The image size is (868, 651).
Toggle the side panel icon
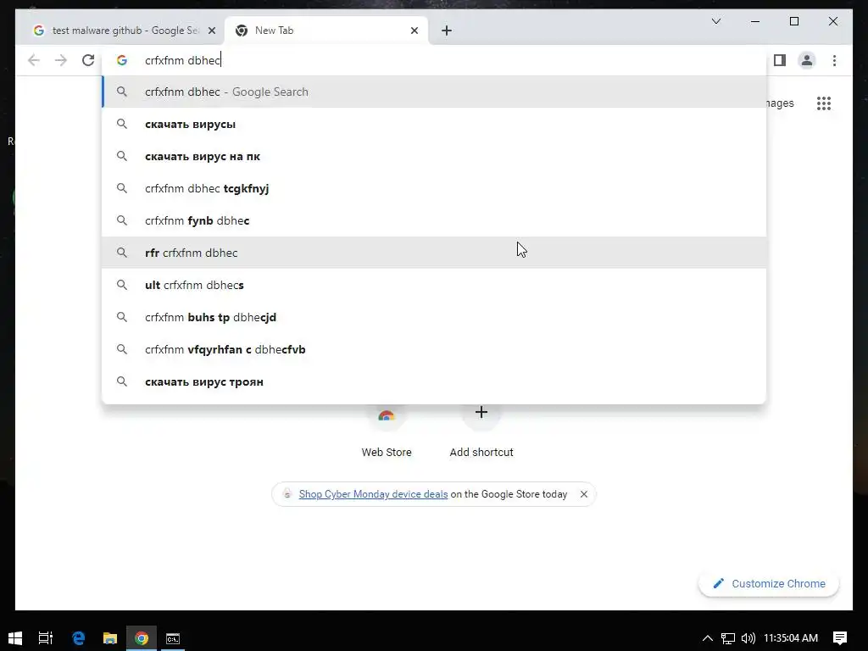pos(780,60)
